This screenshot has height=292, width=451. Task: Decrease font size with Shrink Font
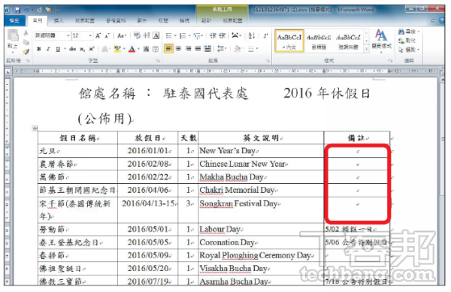click(107, 35)
